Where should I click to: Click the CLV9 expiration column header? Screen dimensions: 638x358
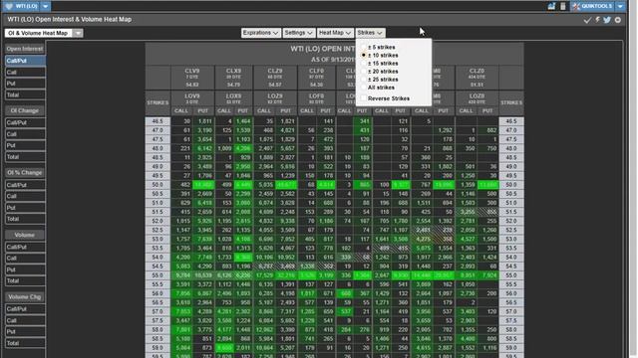pos(192,78)
